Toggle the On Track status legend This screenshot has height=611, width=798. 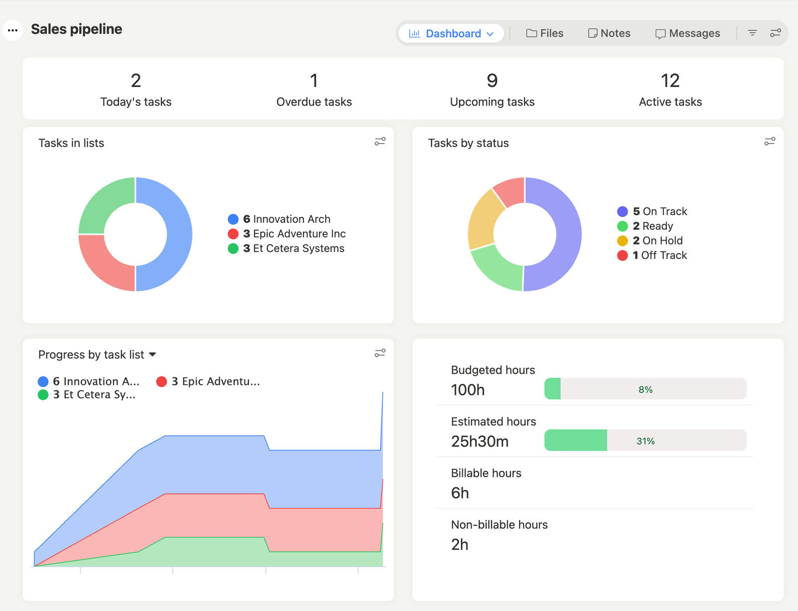652,211
